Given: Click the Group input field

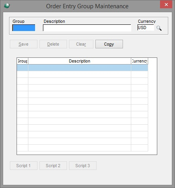Looking at the screenshot, I should point(24,28).
